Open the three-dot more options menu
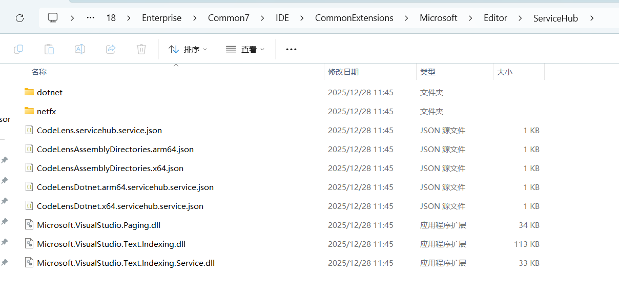This screenshot has height=295, width=619. (x=291, y=49)
